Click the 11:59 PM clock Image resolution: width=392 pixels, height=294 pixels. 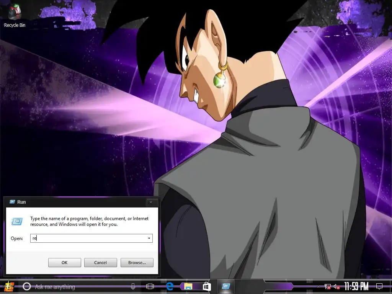356,286
